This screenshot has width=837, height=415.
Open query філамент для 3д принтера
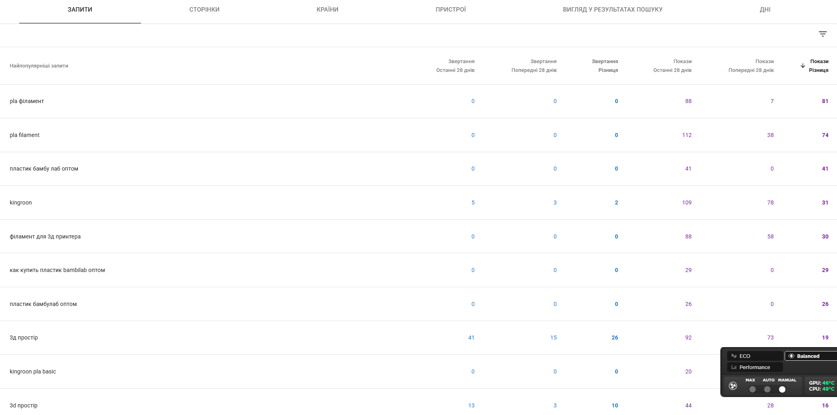pyautogui.click(x=418, y=236)
